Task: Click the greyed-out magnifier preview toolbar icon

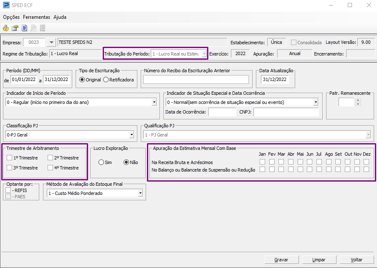Action: pos(33,28)
